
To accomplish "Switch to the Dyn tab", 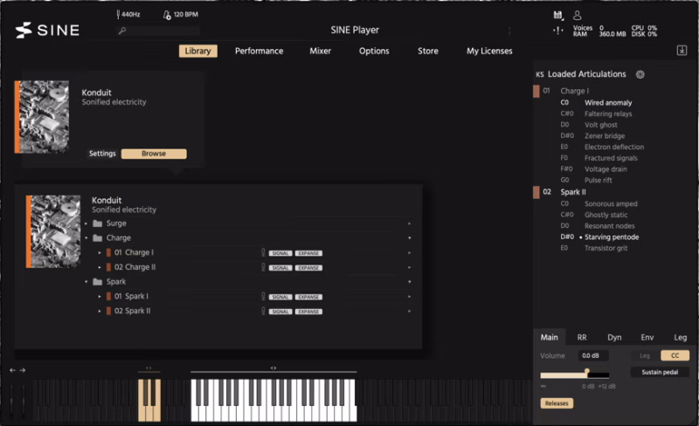I will coord(614,337).
